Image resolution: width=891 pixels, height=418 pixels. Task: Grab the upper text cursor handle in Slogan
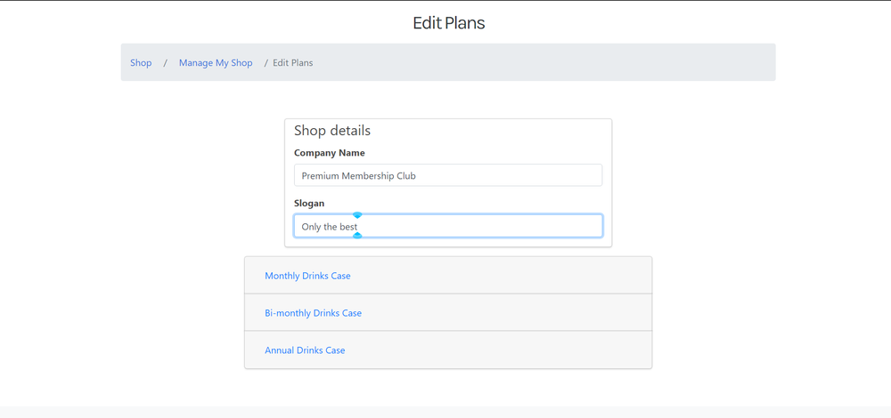357,215
